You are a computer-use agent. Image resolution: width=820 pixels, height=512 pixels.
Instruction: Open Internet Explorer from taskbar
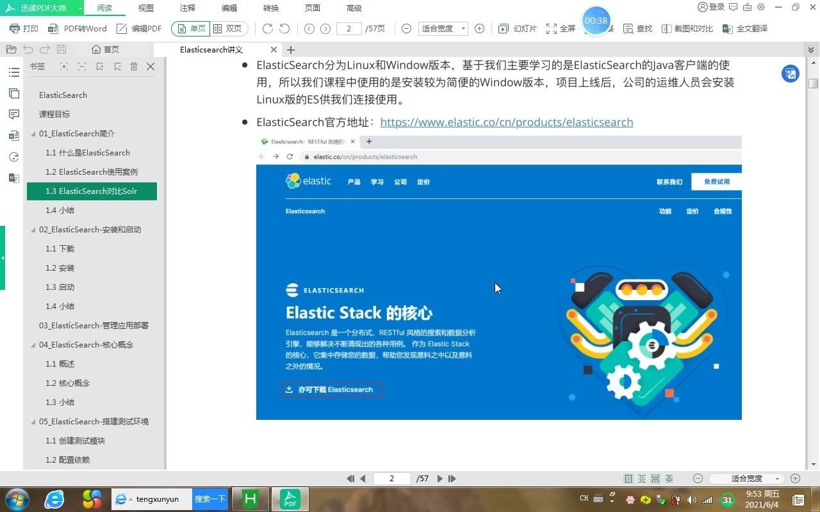[x=54, y=499]
